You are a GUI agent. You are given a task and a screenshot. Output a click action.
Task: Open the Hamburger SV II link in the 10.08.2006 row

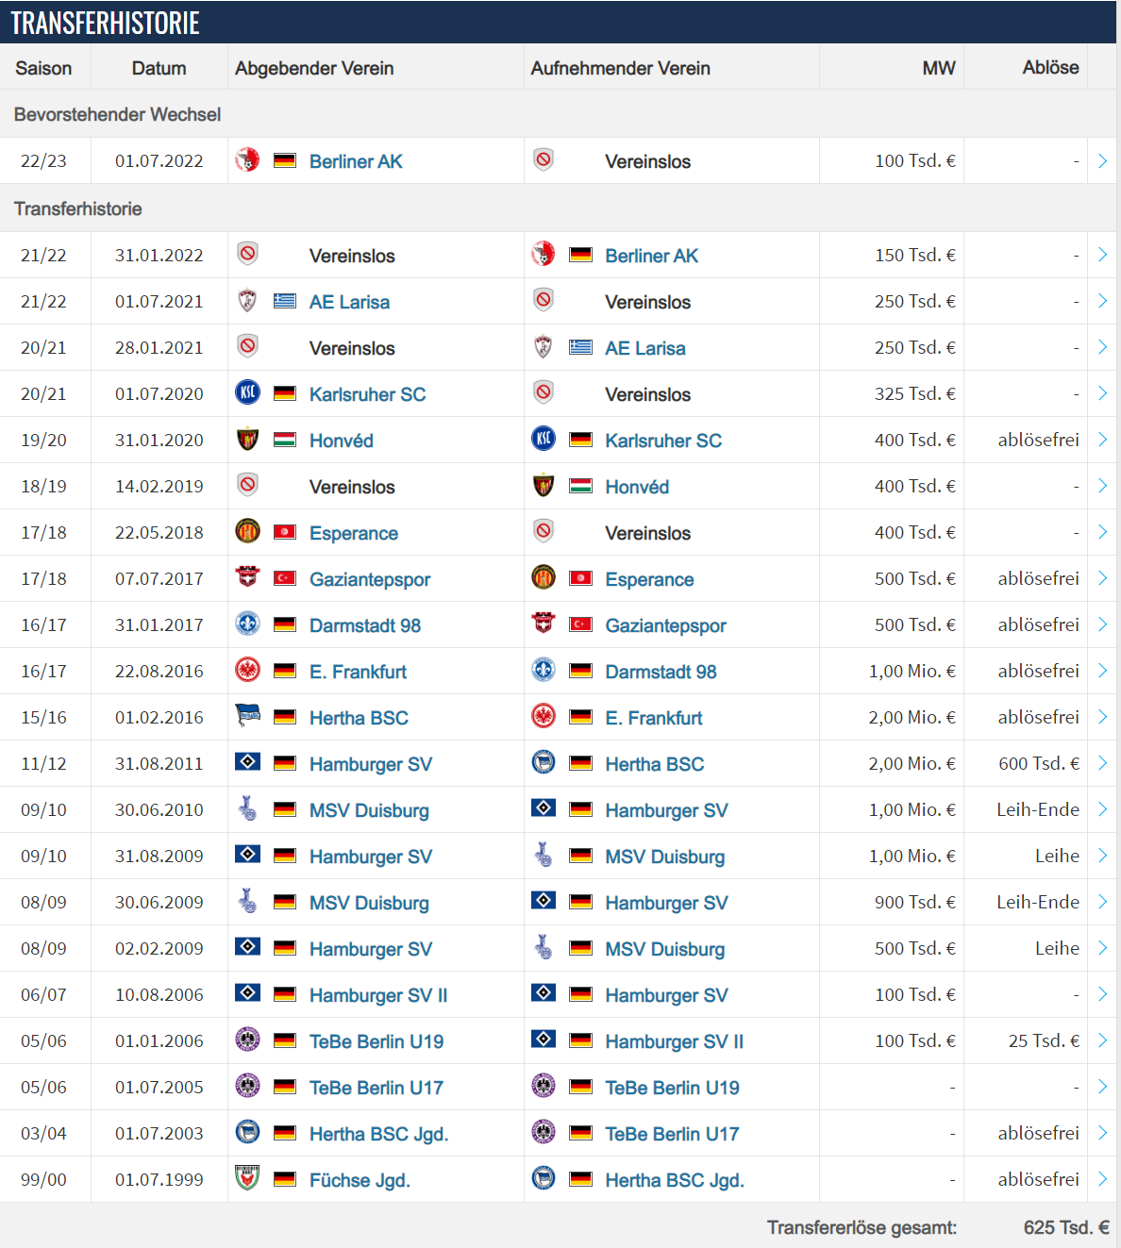pyautogui.click(x=378, y=995)
